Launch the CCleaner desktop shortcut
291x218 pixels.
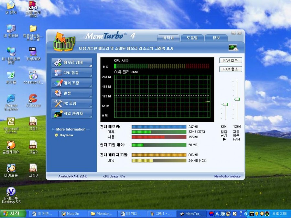coord(33,100)
